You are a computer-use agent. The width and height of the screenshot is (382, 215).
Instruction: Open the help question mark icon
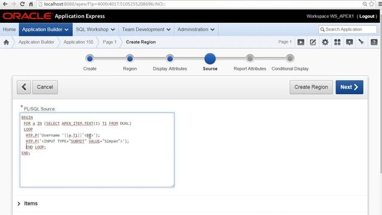[374, 42]
